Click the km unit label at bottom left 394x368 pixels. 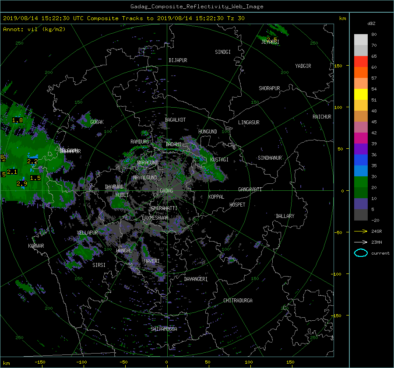click(x=7, y=363)
